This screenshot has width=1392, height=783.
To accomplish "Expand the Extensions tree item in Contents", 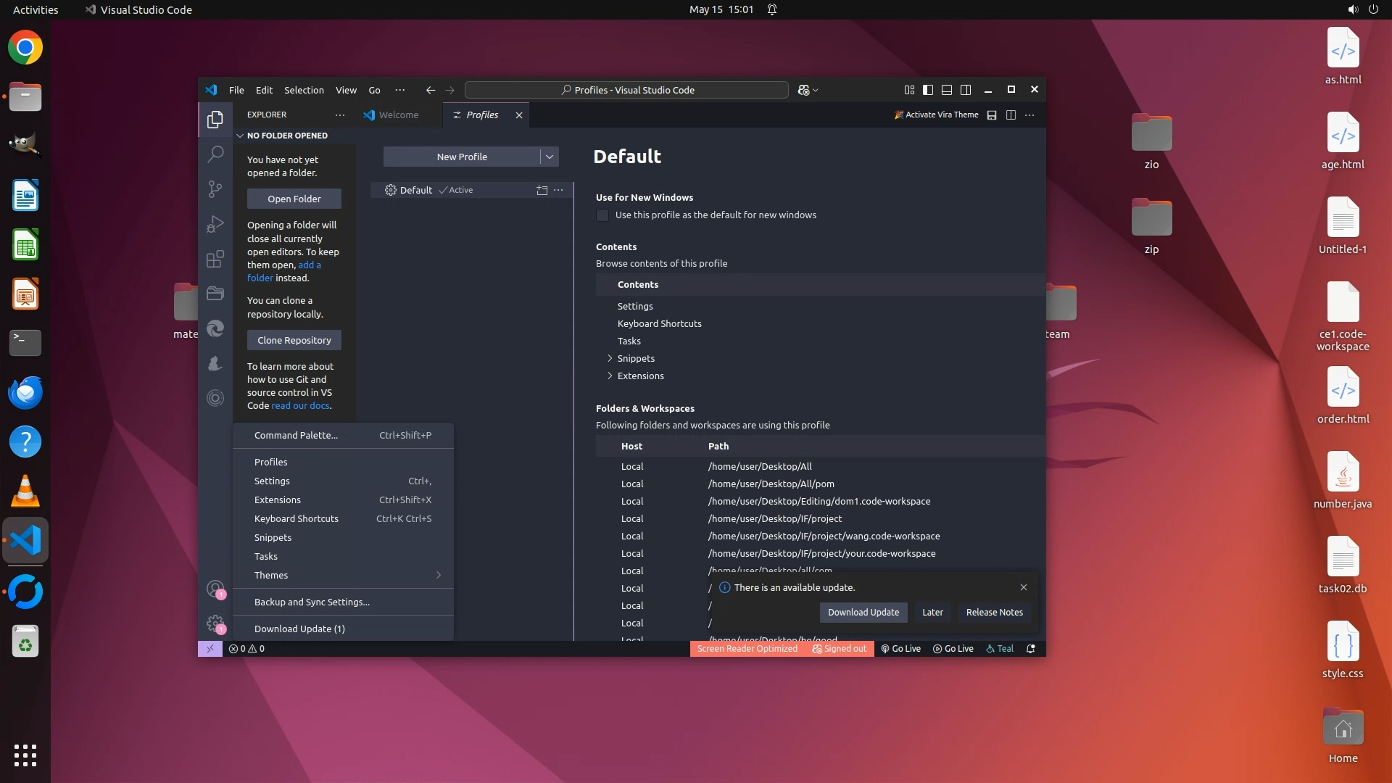I will tap(610, 376).
